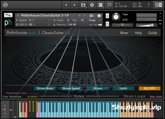The image size is (165, 119).
Task: Open save icon's dropdown corner arrow
Action: click(x=86, y=8)
